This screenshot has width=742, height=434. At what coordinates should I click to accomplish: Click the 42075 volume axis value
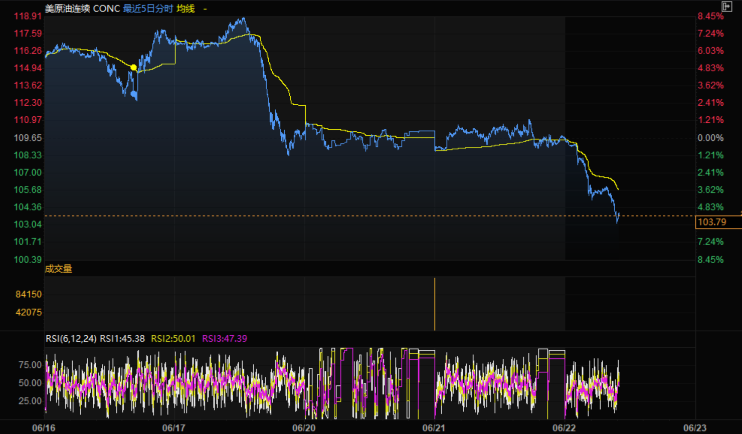click(29, 312)
